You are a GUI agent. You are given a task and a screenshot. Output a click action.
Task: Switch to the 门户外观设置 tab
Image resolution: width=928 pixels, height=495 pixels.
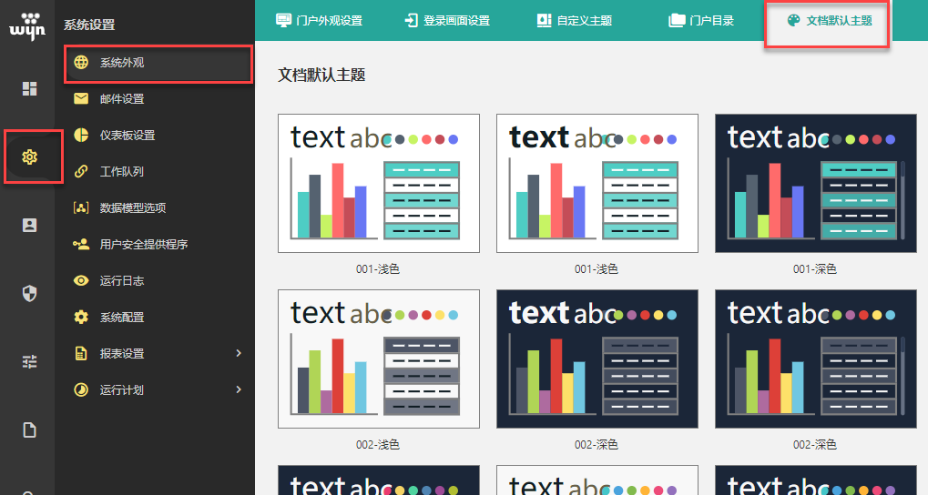pyautogui.click(x=319, y=20)
